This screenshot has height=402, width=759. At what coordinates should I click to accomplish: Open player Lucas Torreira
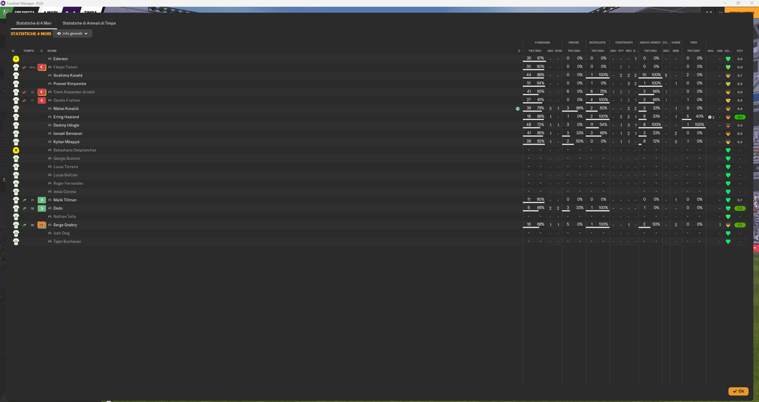click(x=65, y=167)
